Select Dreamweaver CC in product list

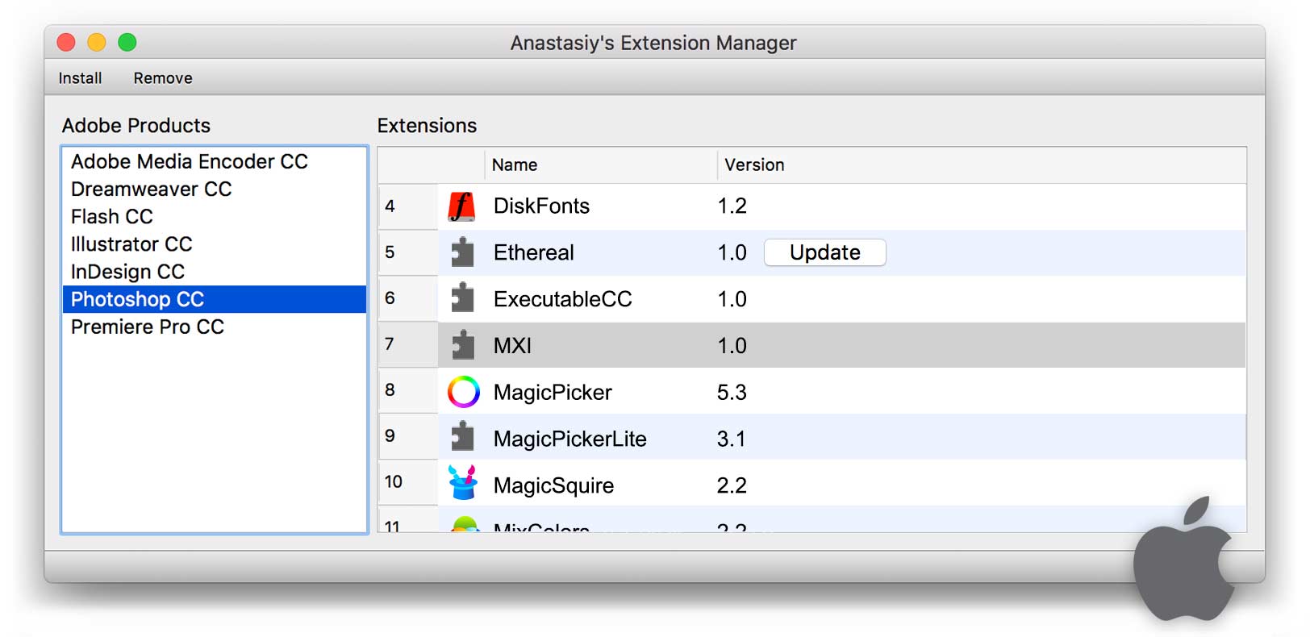(x=214, y=189)
